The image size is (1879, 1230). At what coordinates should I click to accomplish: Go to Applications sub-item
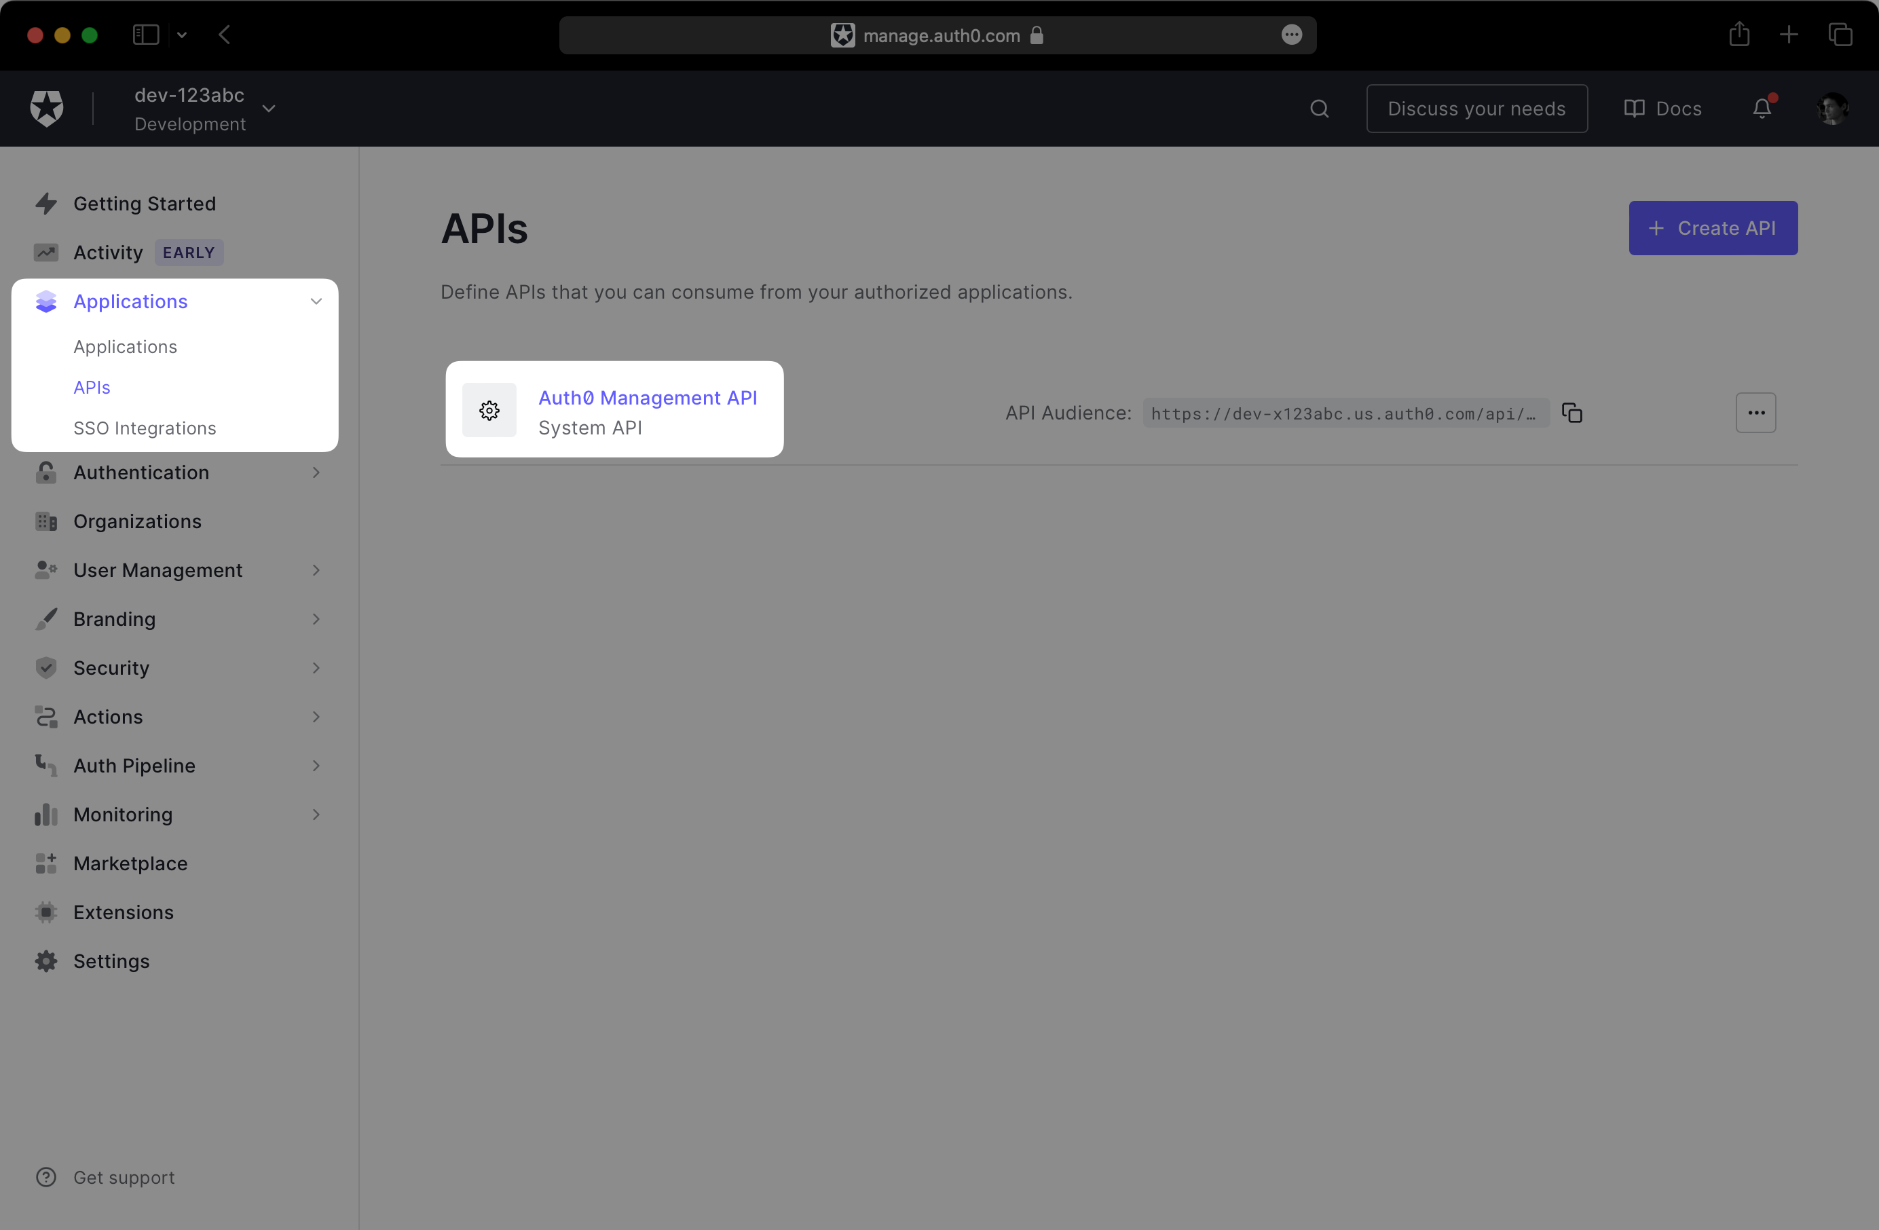[x=125, y=347]
